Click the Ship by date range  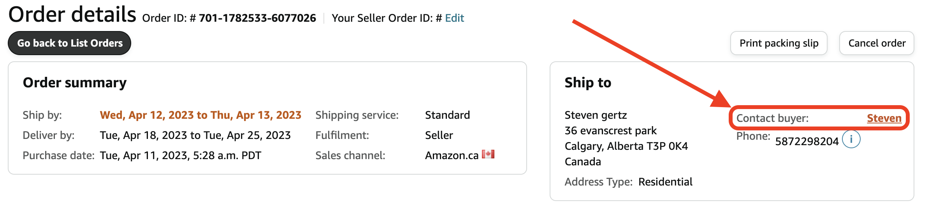tap(200, 115)
